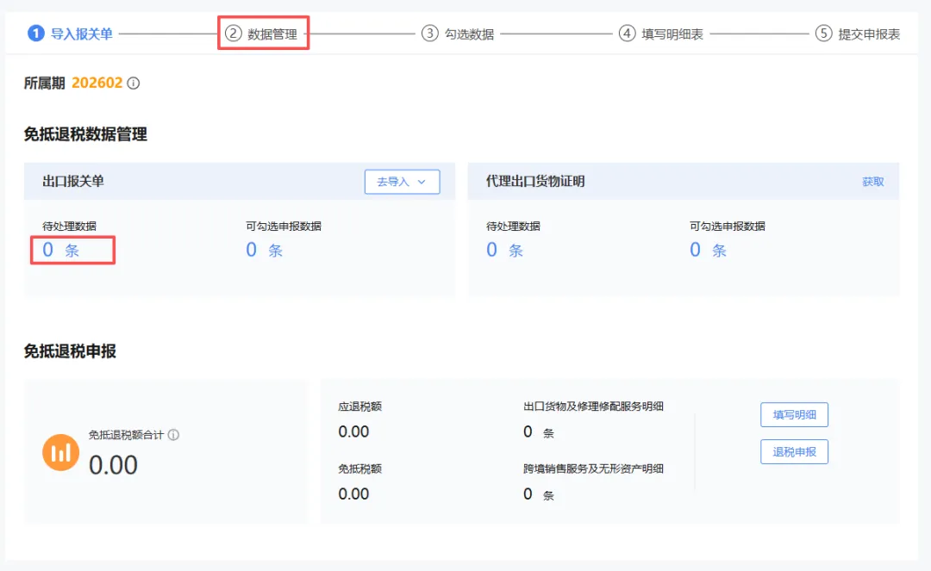Open 待处理数据 0条 under 代理出口货物证明
This screenshot has width=931, height=571.
(x=504, y=249)
